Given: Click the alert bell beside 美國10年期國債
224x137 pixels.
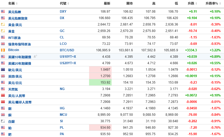Looking at the screenshot, I should [x=35, y=56].
